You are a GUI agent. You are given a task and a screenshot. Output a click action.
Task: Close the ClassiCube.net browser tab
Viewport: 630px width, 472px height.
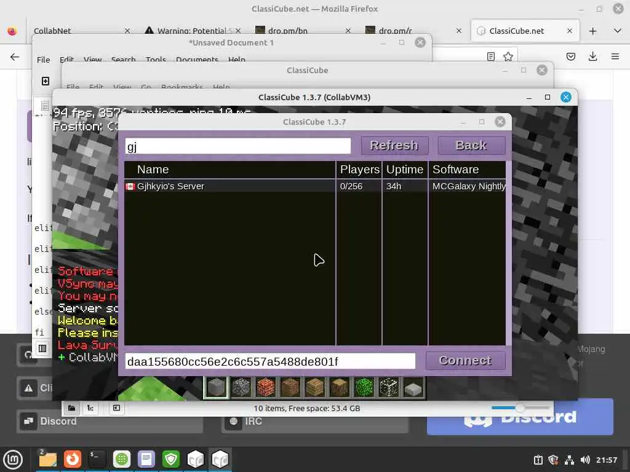pyautogui.click(x=569, y=31)
